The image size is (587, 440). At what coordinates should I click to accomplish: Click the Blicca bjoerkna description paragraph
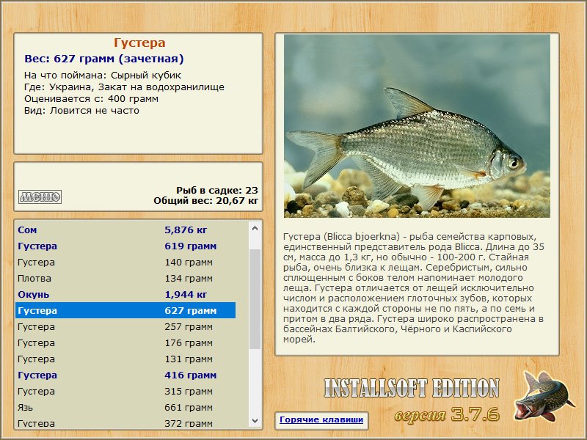coord(414,288)
